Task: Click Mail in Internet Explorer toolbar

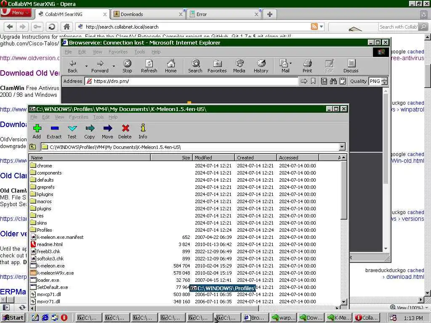Action: click(x=284, y=66)
